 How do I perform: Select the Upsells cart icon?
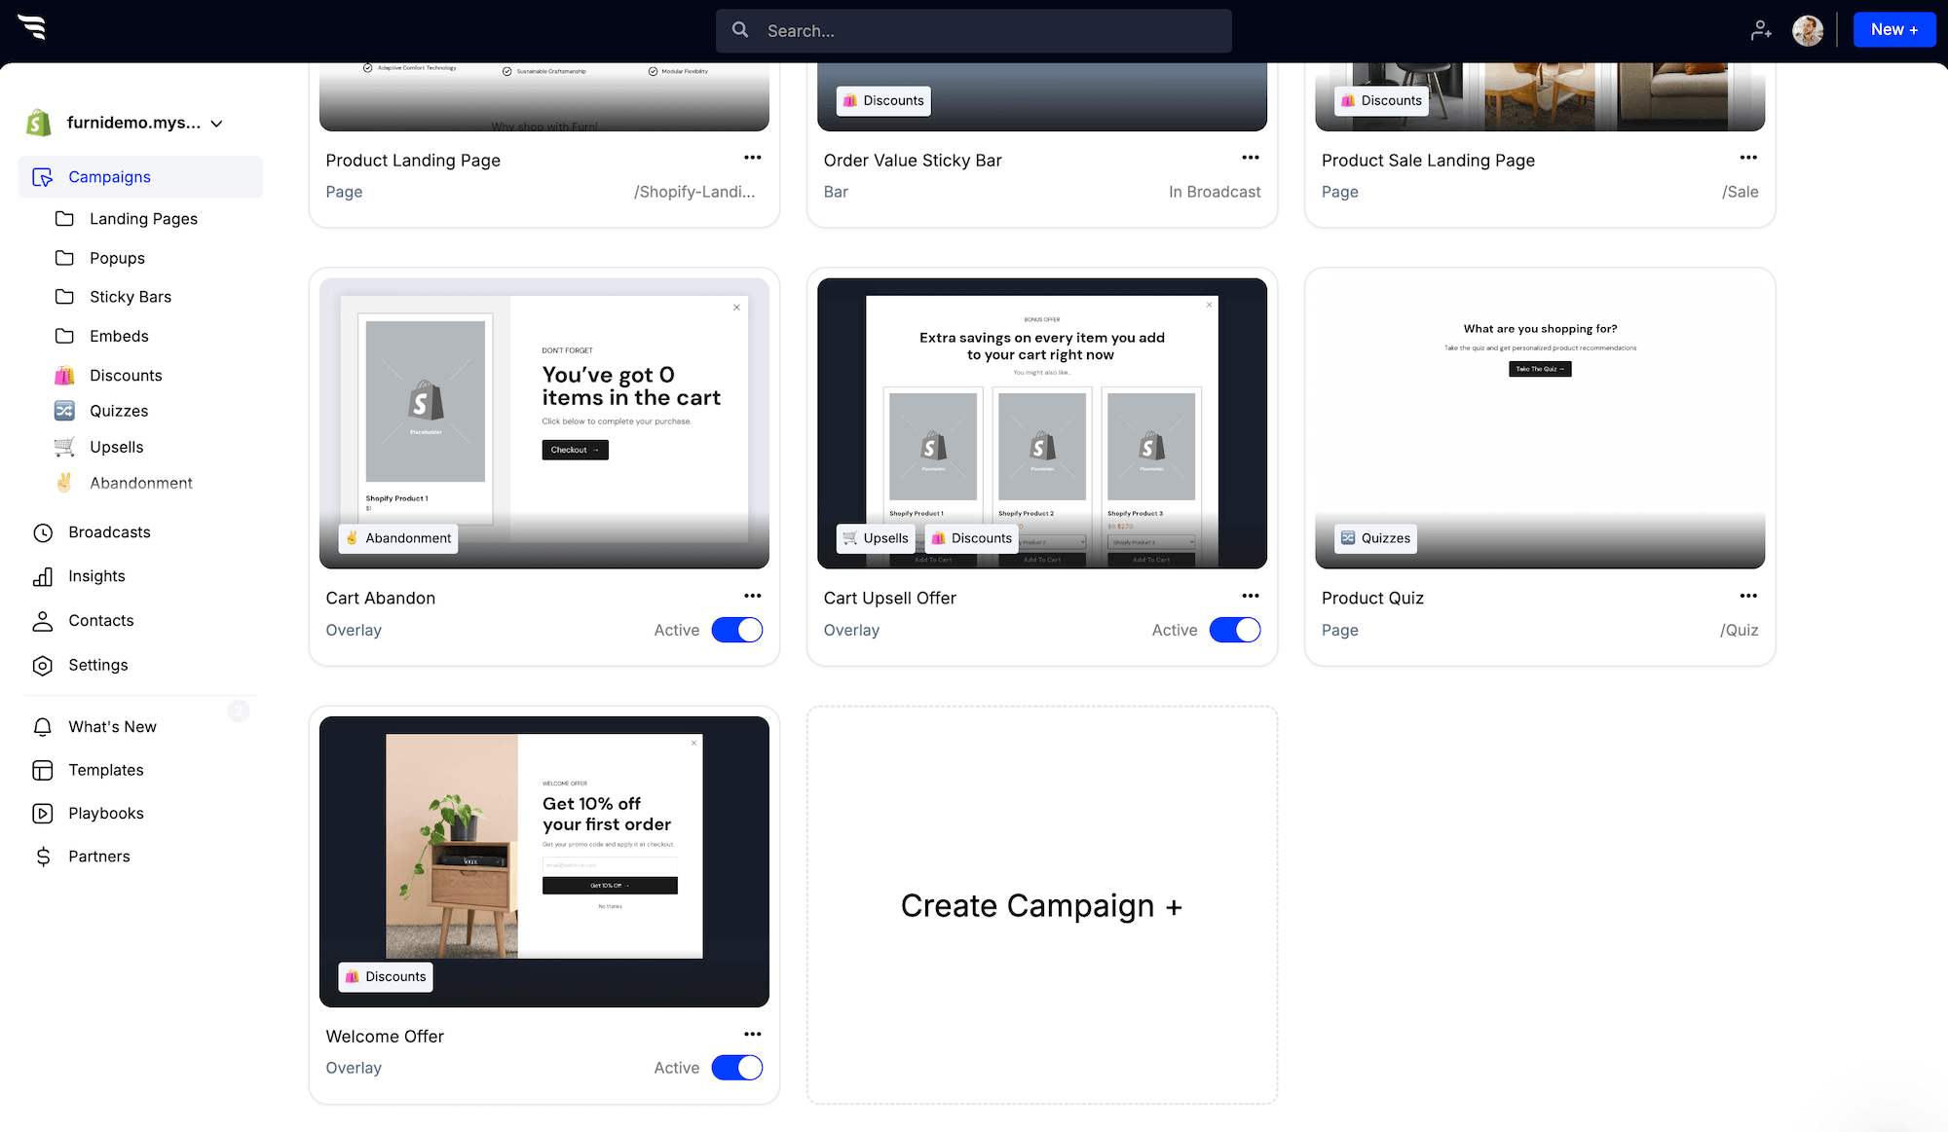tap(63, 447)
